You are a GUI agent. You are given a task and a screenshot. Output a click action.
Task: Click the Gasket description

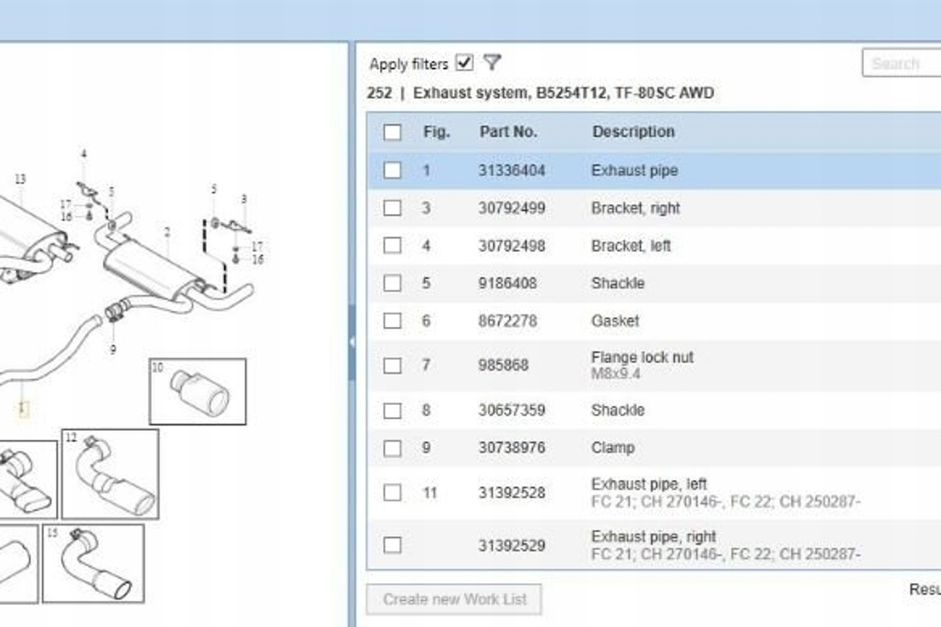tap(615, 321)
